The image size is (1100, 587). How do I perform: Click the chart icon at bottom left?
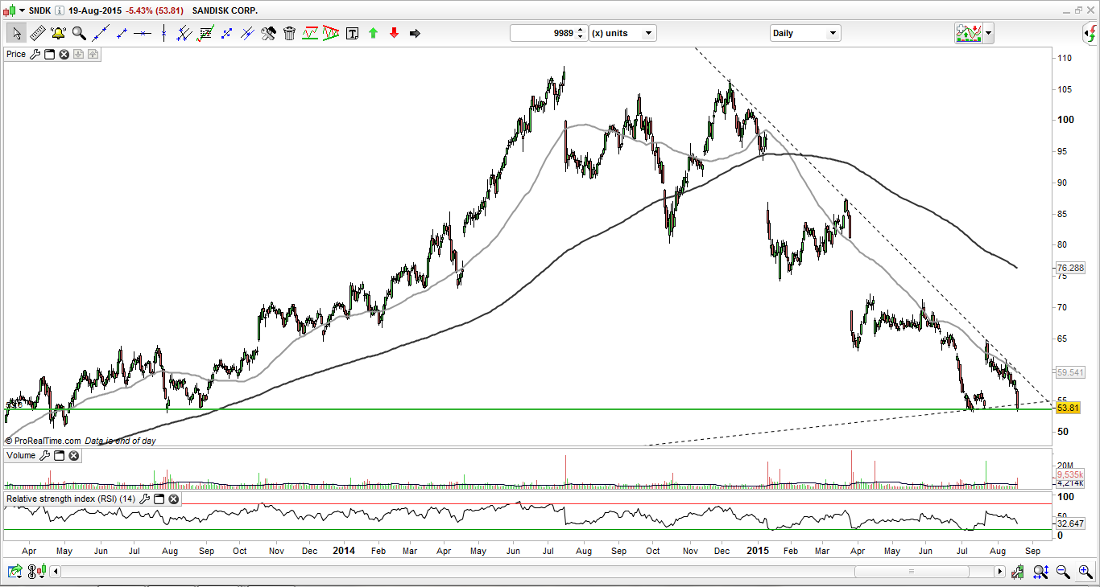[x=14, y=572]
